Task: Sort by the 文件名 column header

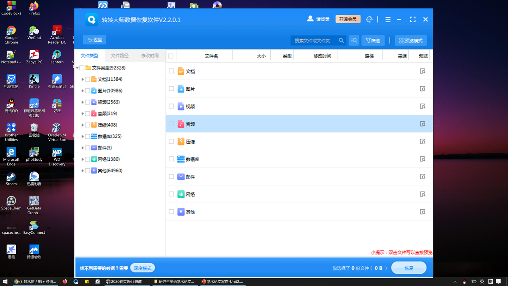Action: 211,56
